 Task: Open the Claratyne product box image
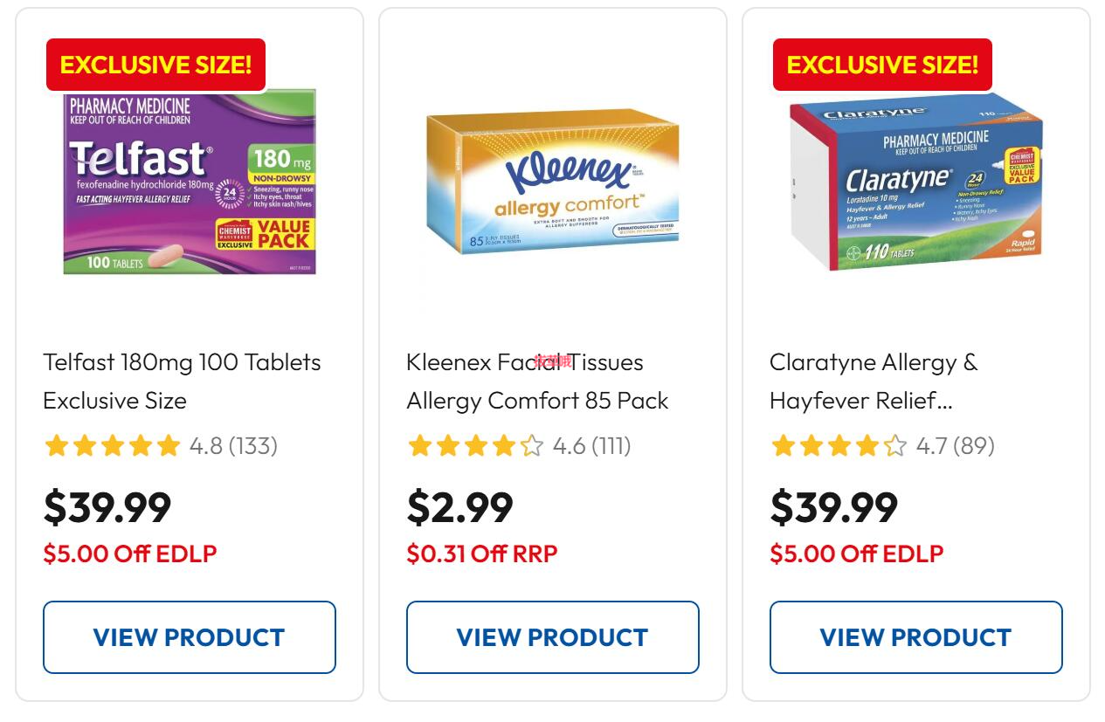[x=916, y=182]
